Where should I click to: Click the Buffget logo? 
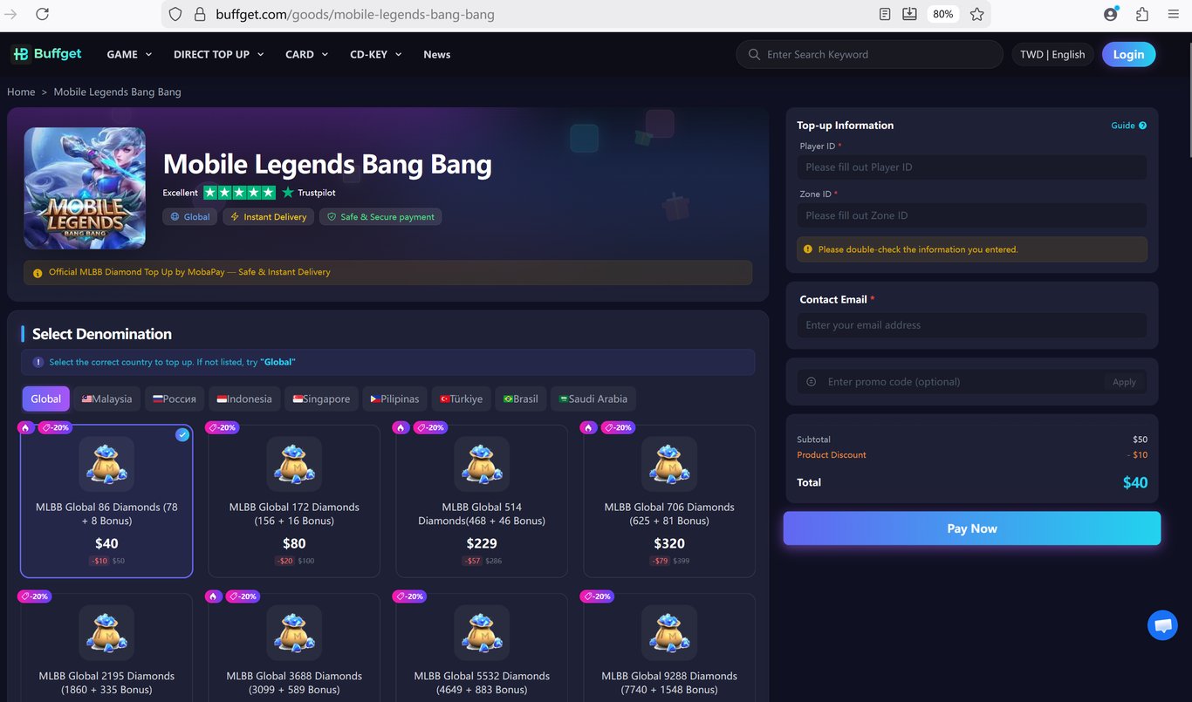46,54
